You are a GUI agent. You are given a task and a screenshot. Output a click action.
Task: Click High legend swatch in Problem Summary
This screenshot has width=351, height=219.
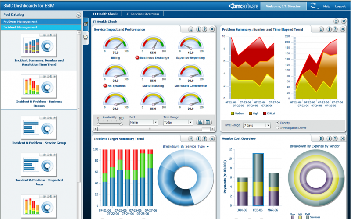coord(251,113)
